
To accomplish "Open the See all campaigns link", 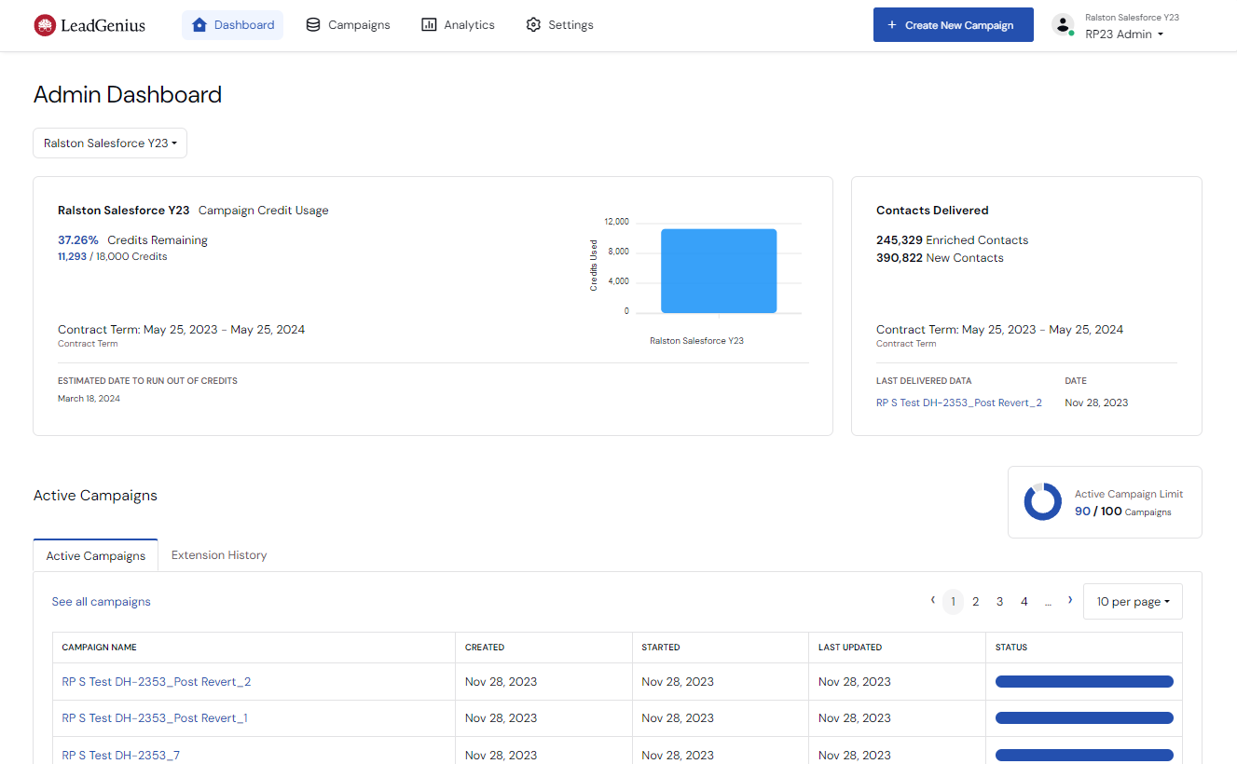I will (x=102, y=602).
